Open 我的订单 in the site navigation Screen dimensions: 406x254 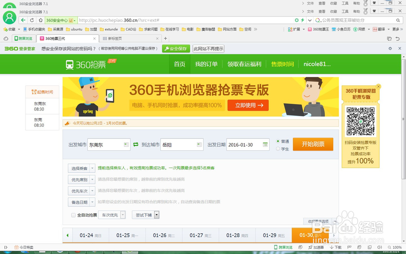(x=206, y=64)
